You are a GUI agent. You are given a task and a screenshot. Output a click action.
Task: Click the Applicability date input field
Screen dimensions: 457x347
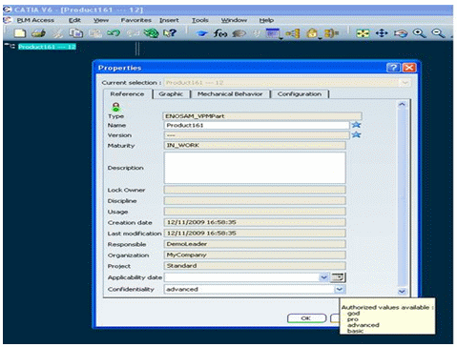pyautogui.click(x=241, y=277)
